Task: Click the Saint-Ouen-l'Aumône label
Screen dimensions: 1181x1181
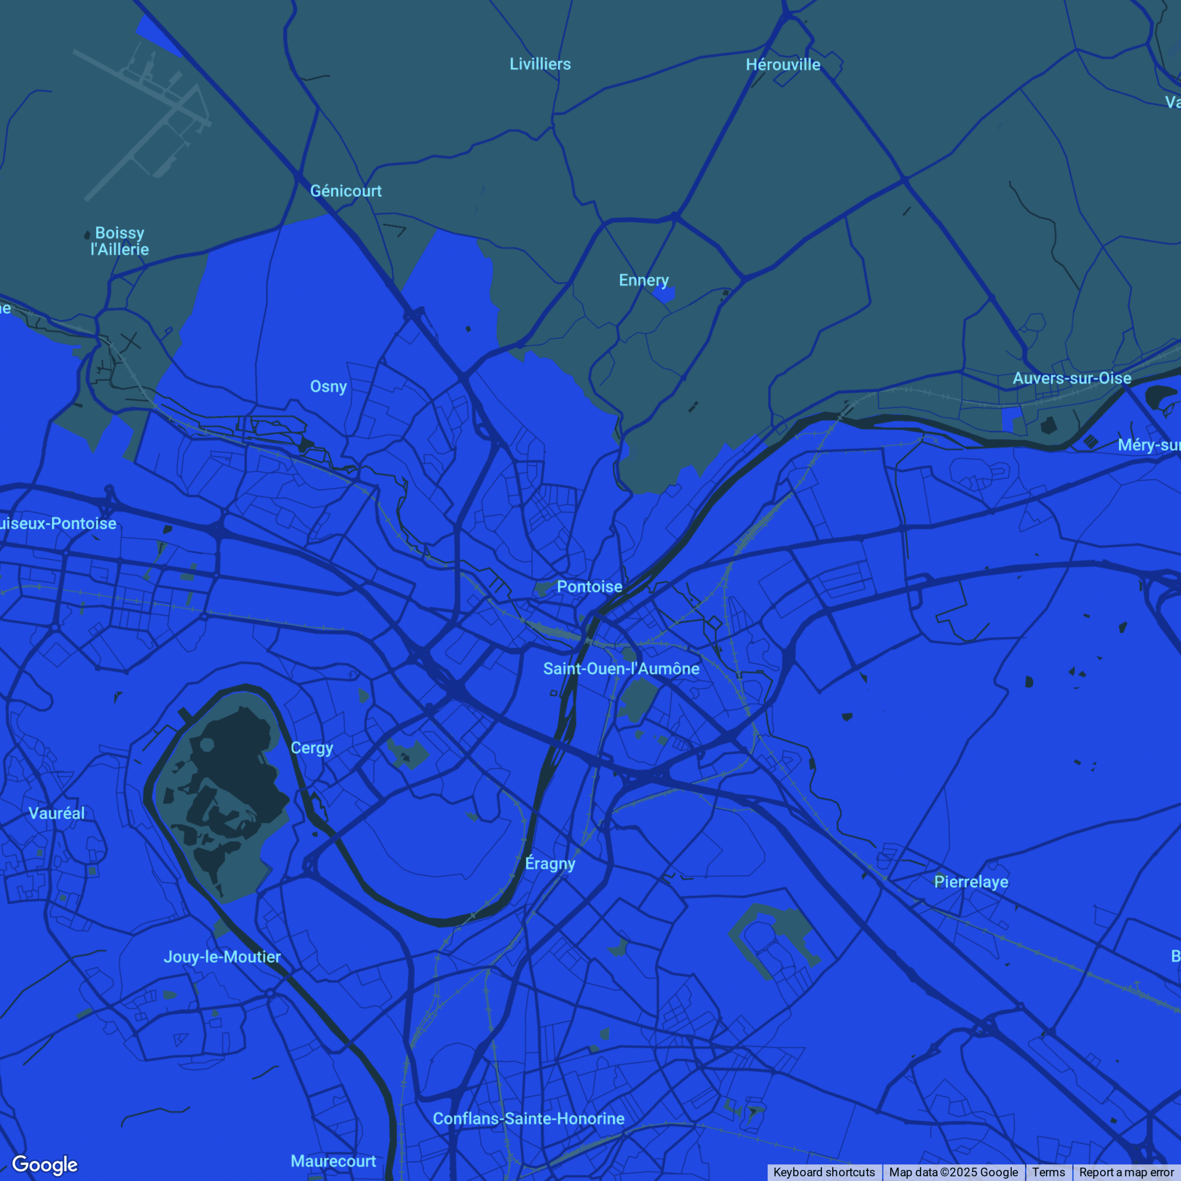Action: 622,669
